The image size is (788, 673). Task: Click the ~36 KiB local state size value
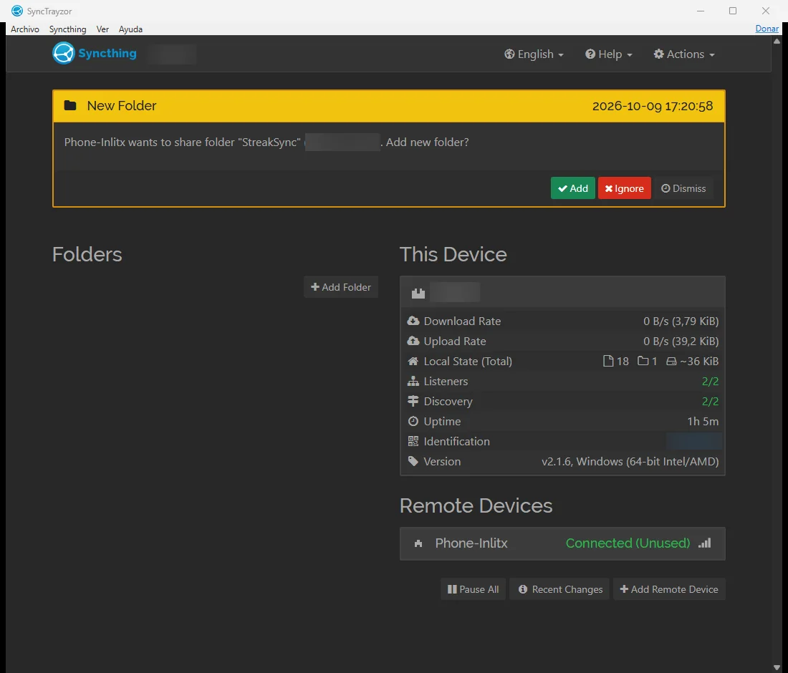pyautogui.click(x=698, y=361)
